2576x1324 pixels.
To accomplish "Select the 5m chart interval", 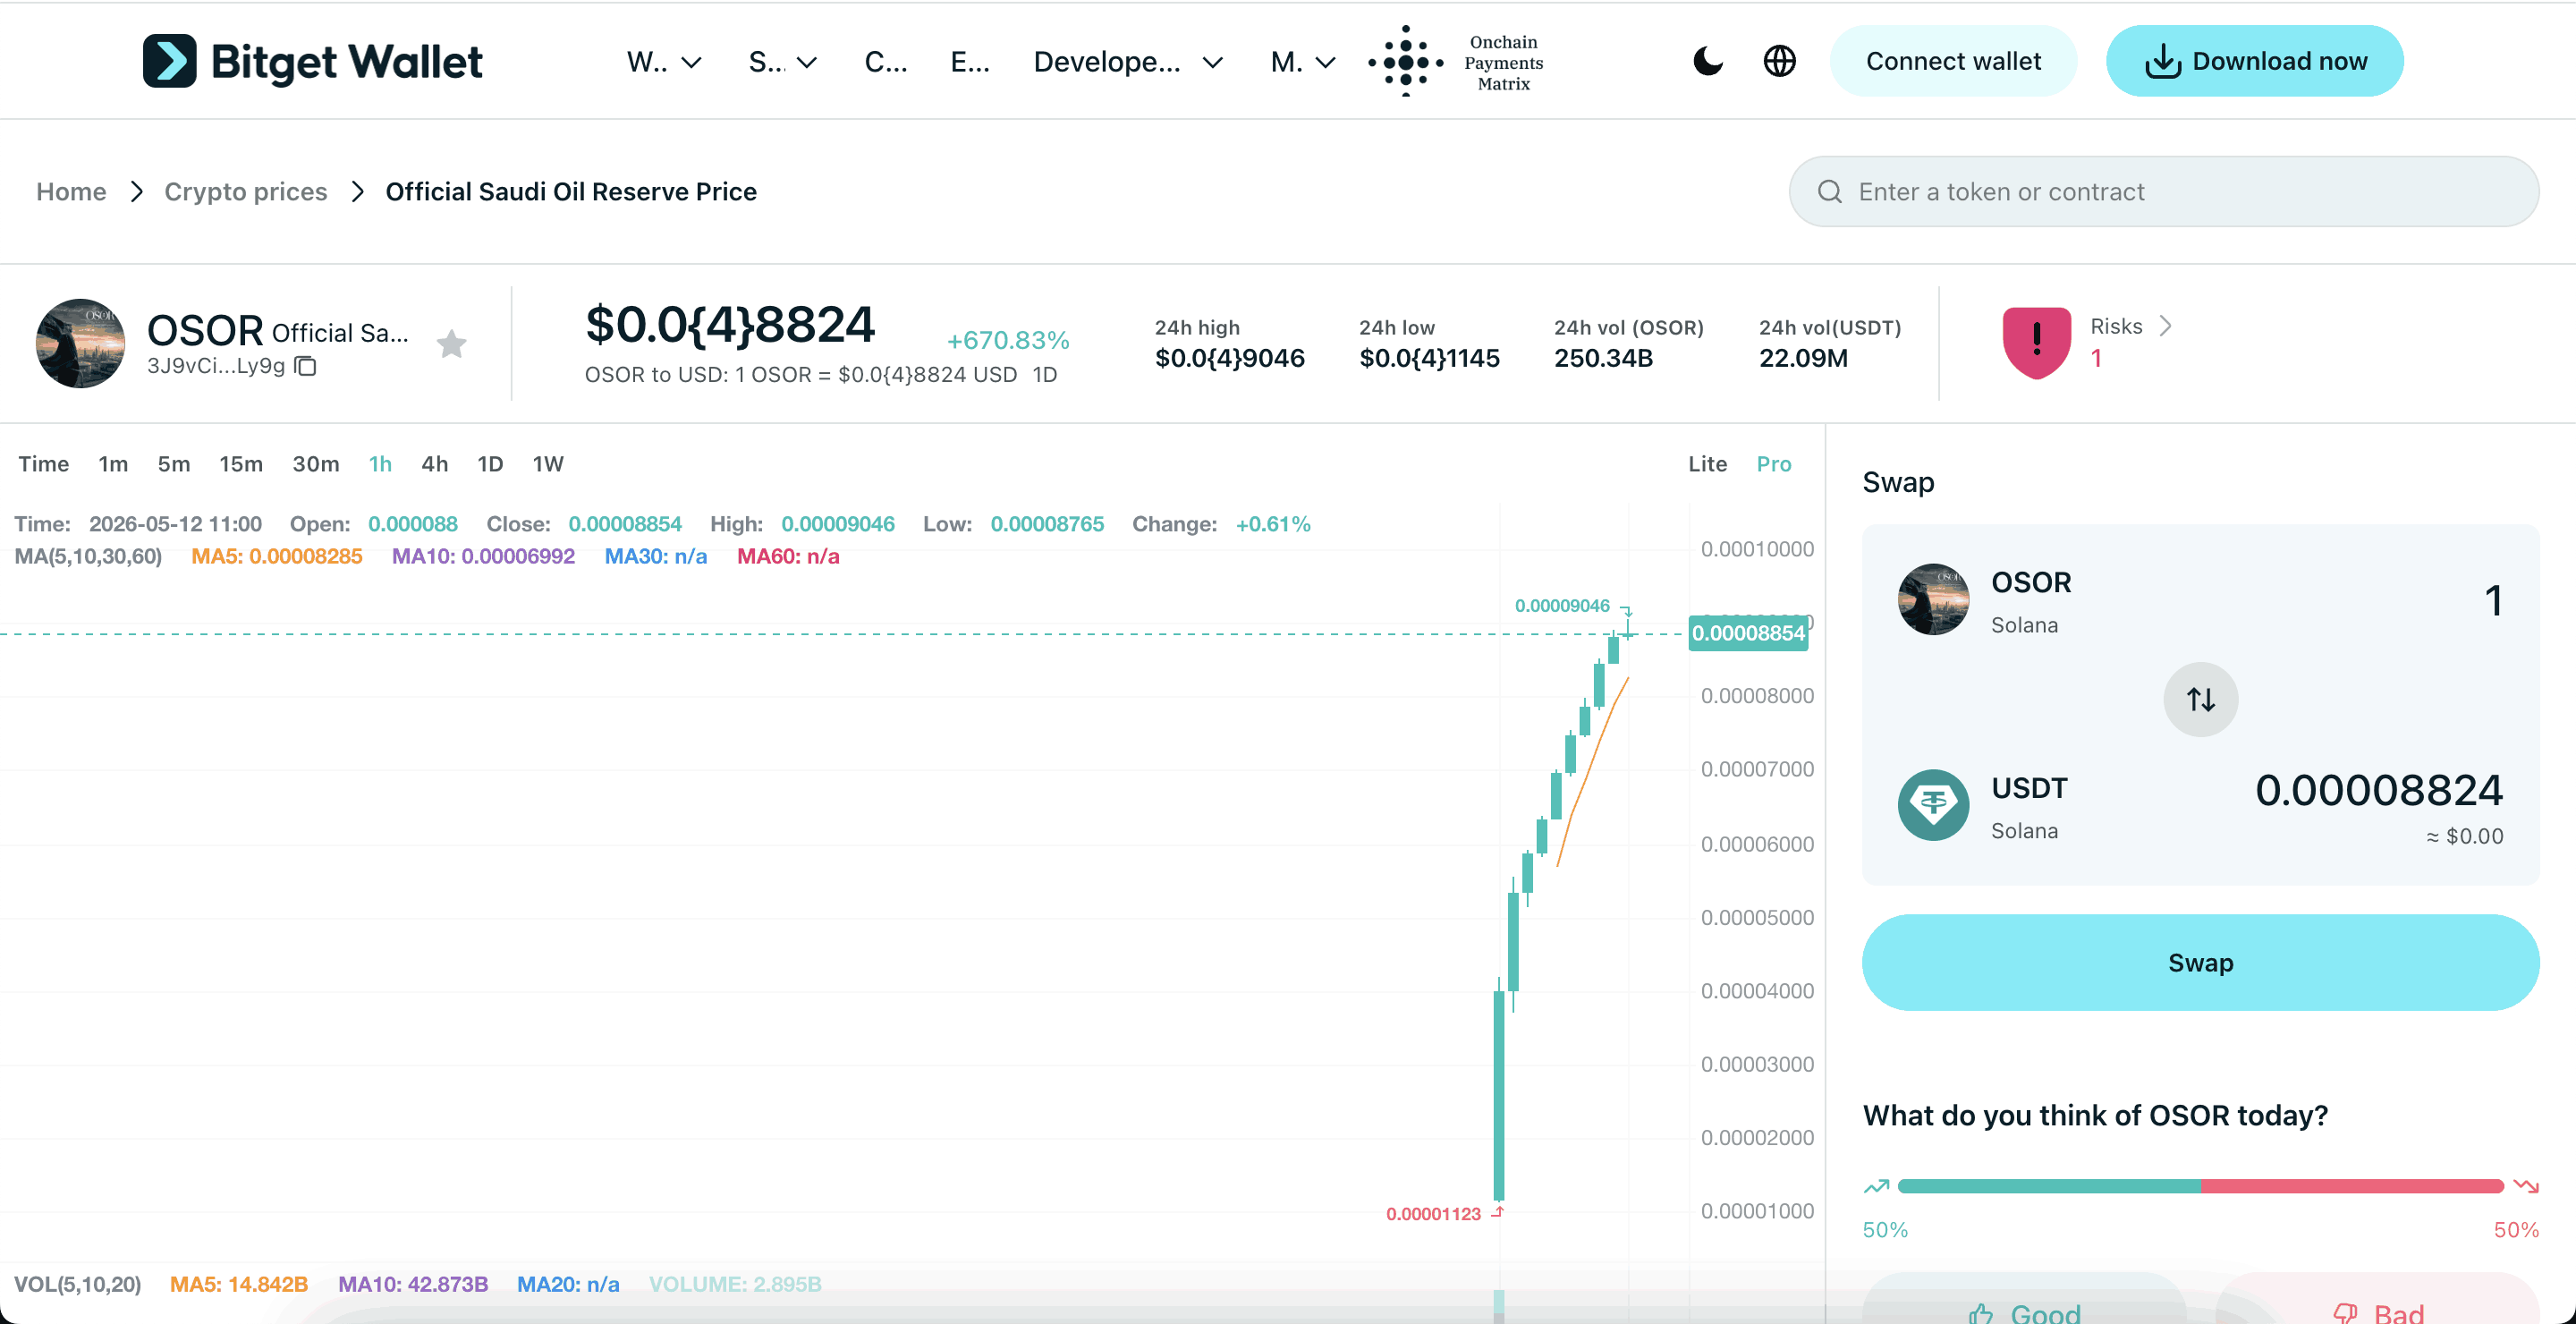I will tap(173, 464).
